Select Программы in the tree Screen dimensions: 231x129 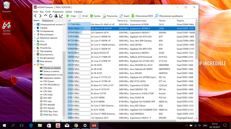[x=46, y=51]
